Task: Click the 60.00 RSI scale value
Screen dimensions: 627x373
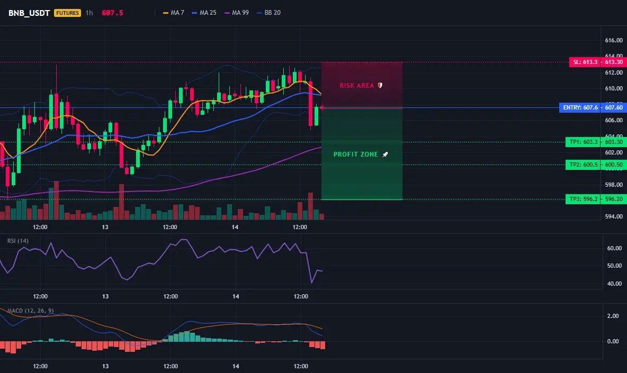Action: pos(615,248)
